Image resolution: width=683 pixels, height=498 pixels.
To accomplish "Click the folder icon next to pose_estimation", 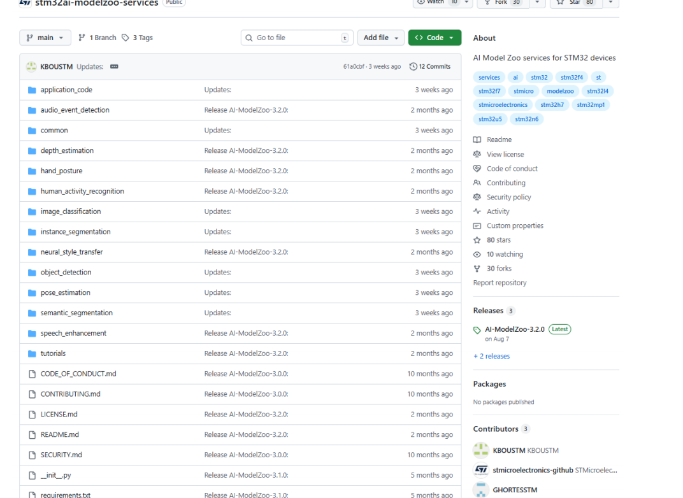I will 32,293.
